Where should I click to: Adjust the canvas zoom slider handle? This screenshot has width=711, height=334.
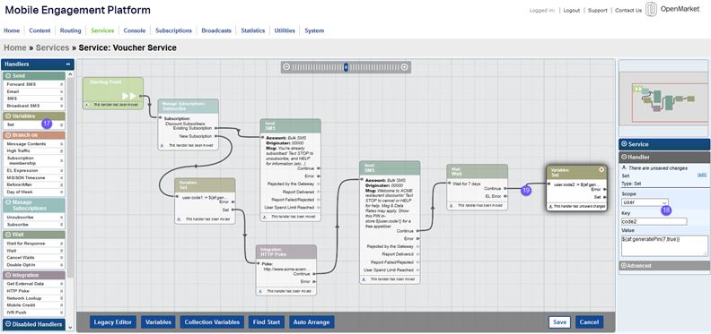pos(346,67)
